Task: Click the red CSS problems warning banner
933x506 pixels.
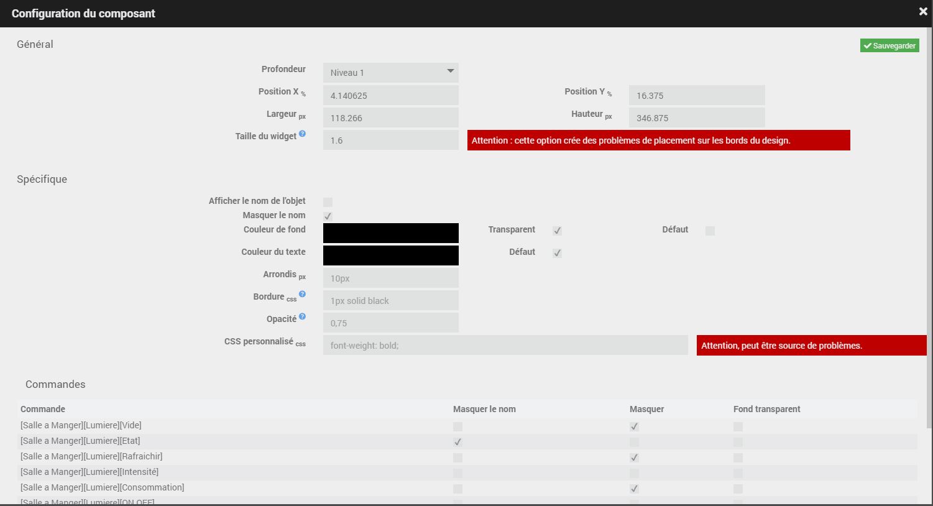Action: 812,345
